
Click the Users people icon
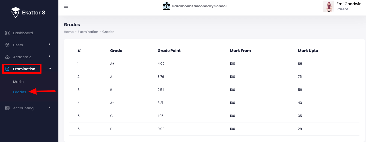(7, 45)
